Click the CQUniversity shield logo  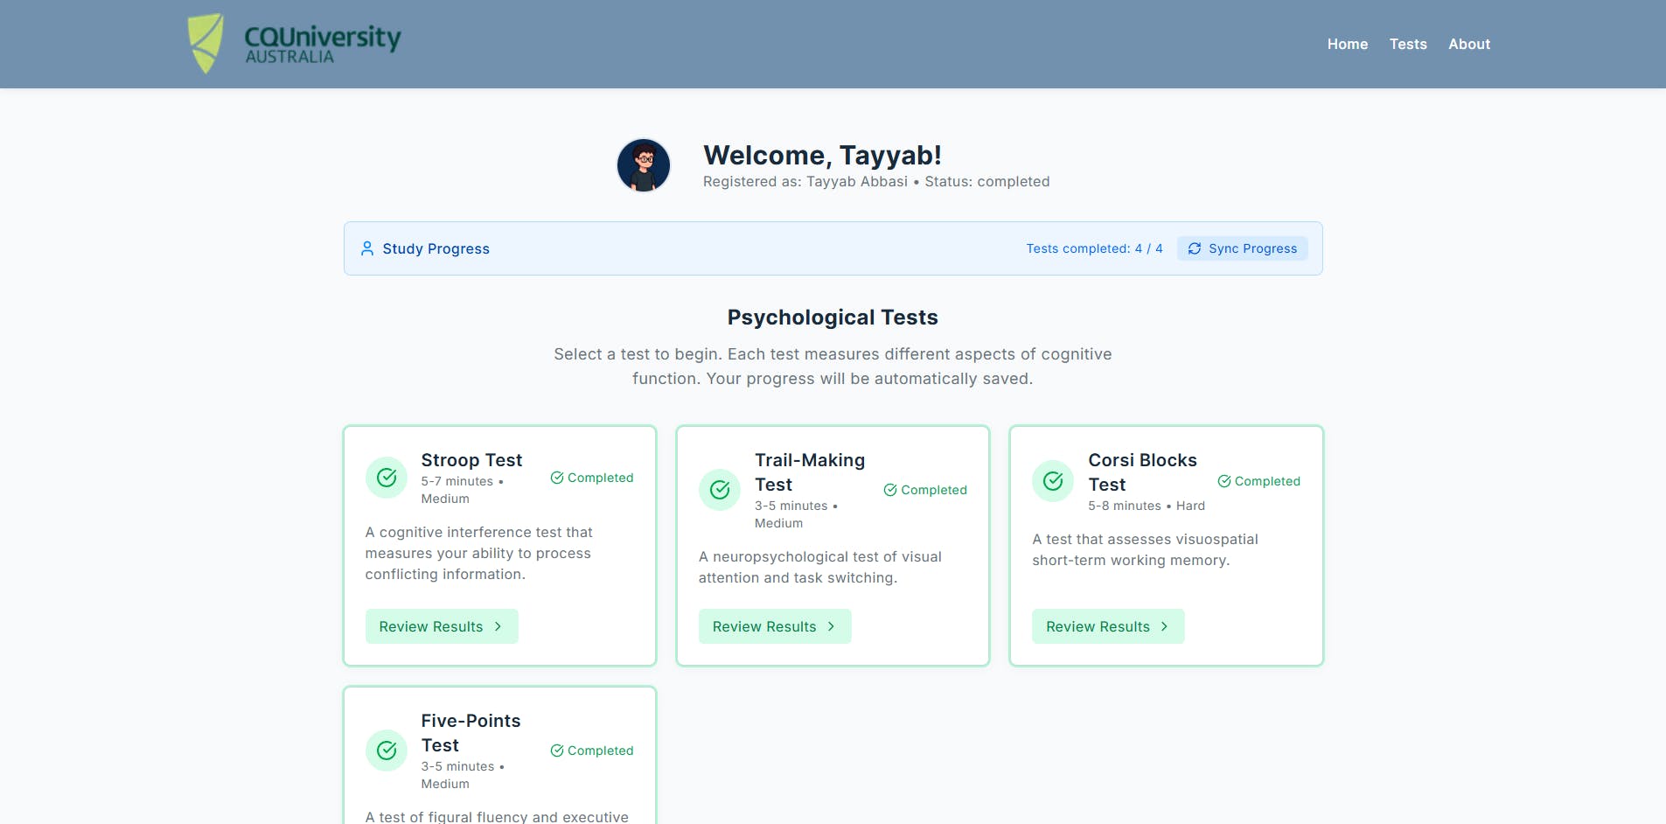click(206, 43)
